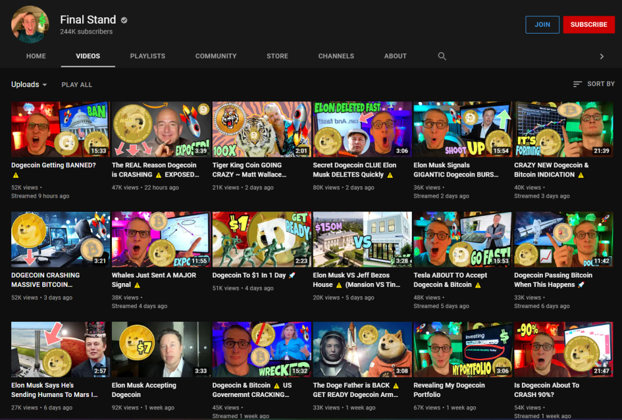Click the Final Stand channel avatar
622x420 pixels.
click(x=30, y=25)
